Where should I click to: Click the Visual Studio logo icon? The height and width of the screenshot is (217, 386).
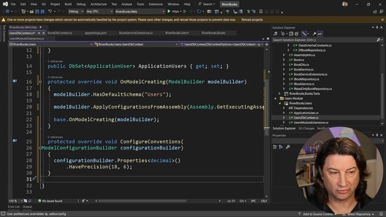point(5,4)
